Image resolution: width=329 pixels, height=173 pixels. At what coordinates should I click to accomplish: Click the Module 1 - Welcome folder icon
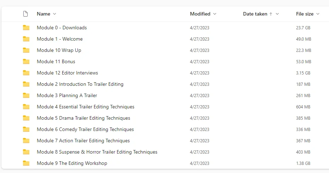point(26,39)
